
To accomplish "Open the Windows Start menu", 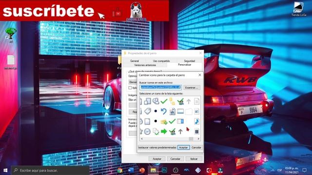I will [x=5, y=170].
